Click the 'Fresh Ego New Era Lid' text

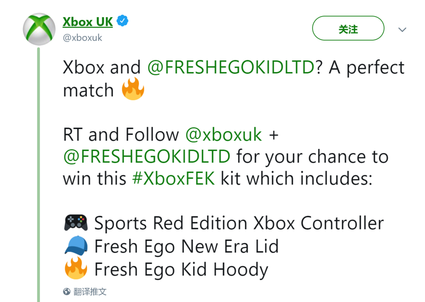pyautogui.click(x=186, y=246)
